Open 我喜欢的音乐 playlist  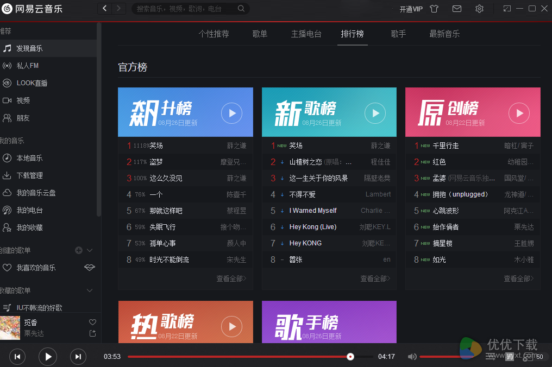[x=36, y=268]
